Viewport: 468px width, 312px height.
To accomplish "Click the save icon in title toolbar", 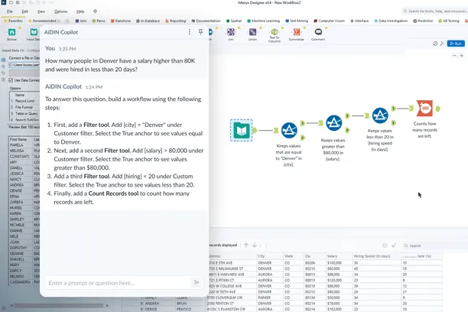I will click(x=18, y=3).
